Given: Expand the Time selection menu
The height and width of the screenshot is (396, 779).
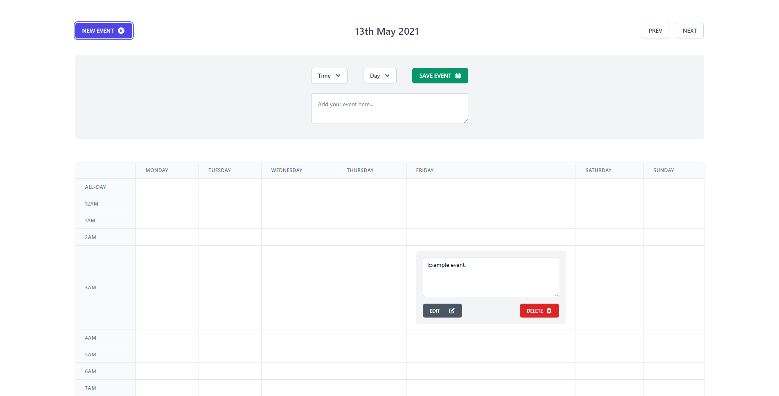Looking at the screenshot, I should click(329, 76).
